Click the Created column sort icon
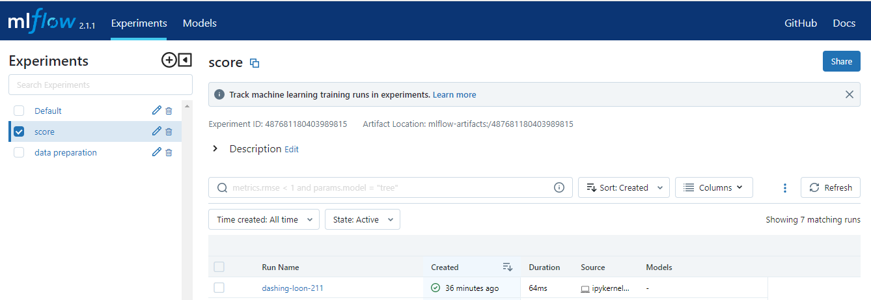The height and width of the screenshot is (300, 871). coord(508,267)
